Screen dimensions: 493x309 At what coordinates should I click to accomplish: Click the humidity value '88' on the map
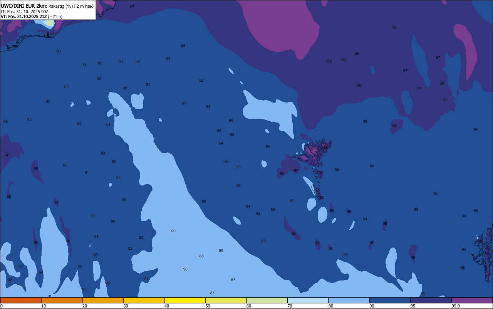click(x=201, y=256)
